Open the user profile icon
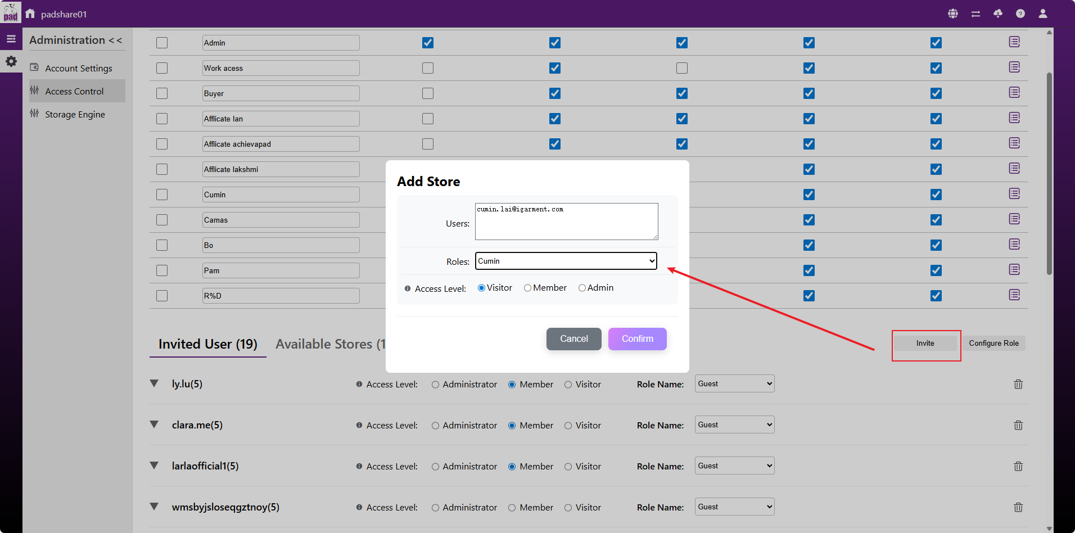Image resolution: width=1075 pixels, height=533 pixels. (1043, 13)
